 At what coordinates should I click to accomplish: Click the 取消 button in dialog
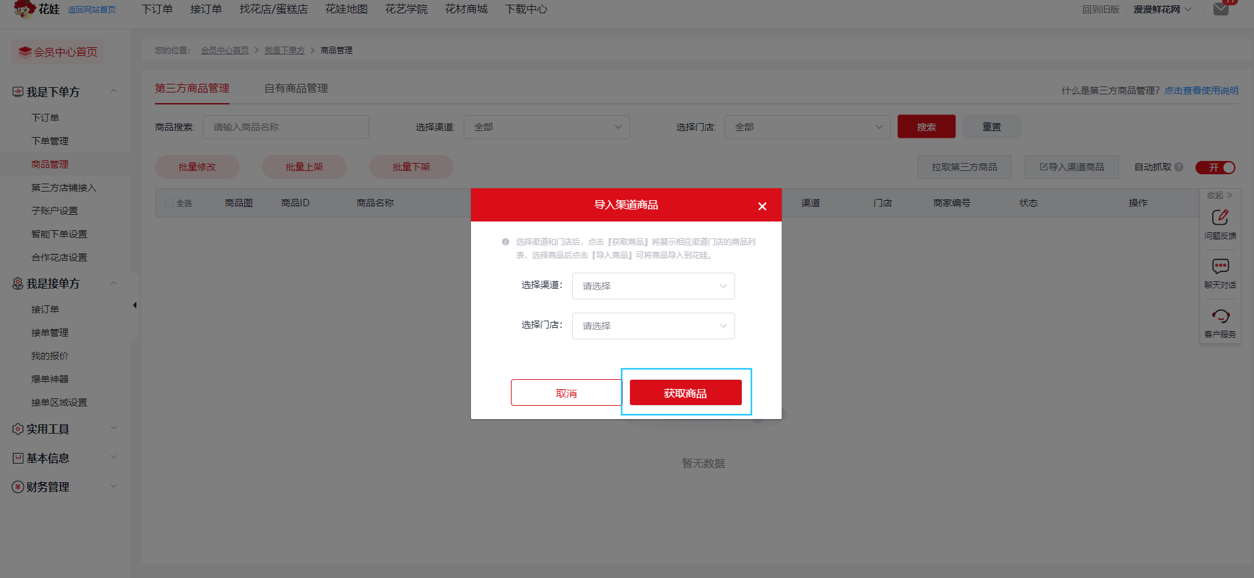566,393
